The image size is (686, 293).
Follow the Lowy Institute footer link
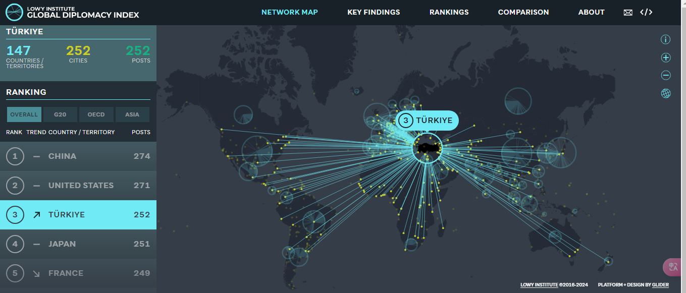pyautogui.click(x=539, y=285)
